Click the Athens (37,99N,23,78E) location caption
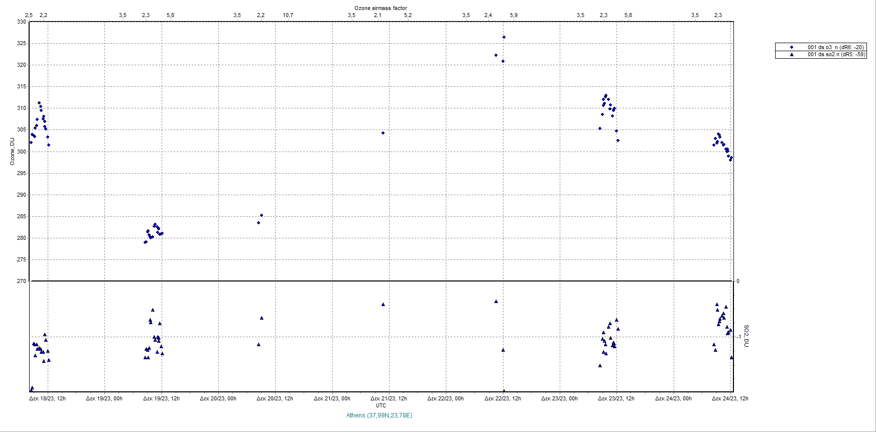876x432 pixels. point(379,415)
